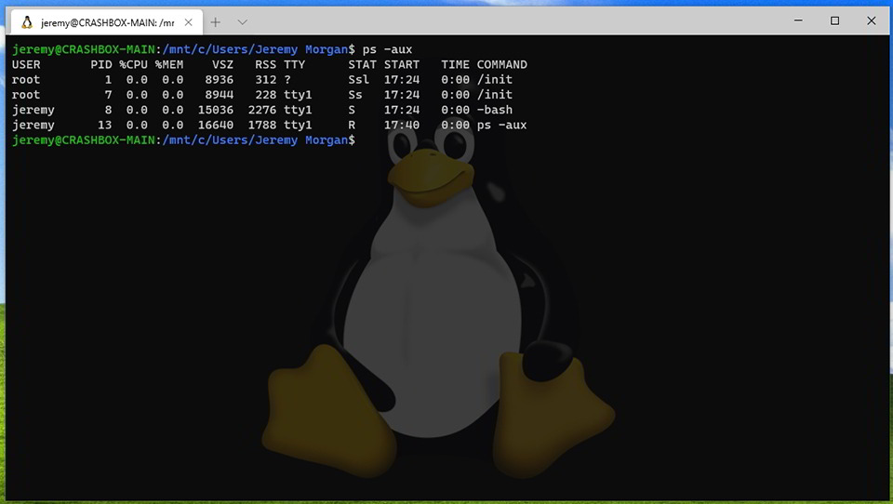Click the -bash command entry
Screen dimensions: 893x504
coord(494,110)
